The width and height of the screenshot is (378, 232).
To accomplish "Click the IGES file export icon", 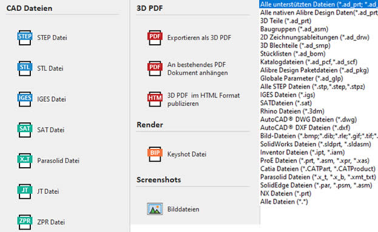I will click(25, 99).
